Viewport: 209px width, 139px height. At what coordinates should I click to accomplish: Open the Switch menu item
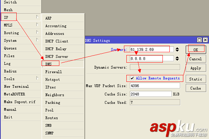coord(21,2)
